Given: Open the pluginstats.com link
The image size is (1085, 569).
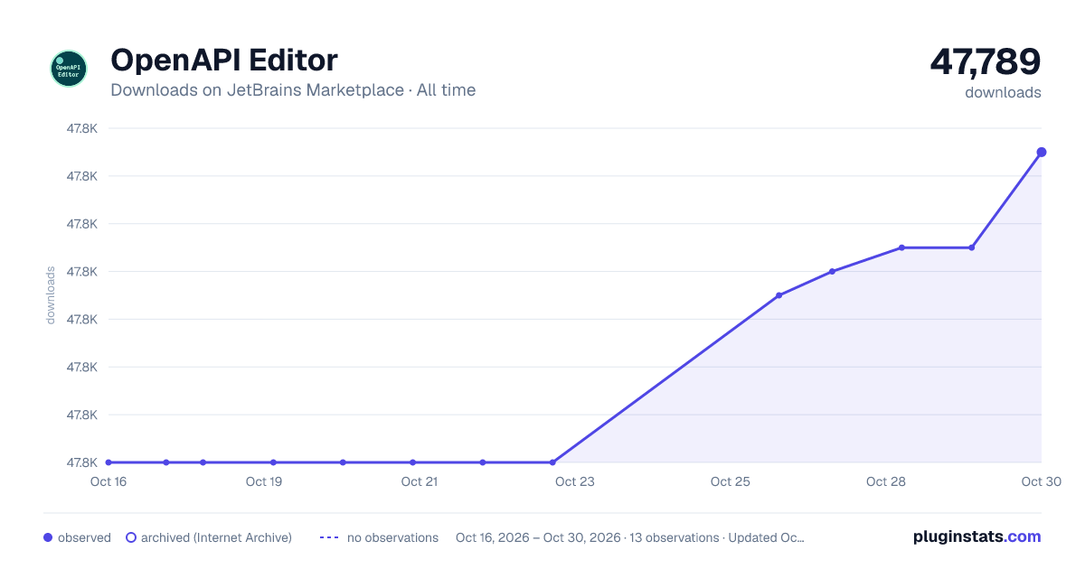Looking at the screenshot, I should pos(976,536).
